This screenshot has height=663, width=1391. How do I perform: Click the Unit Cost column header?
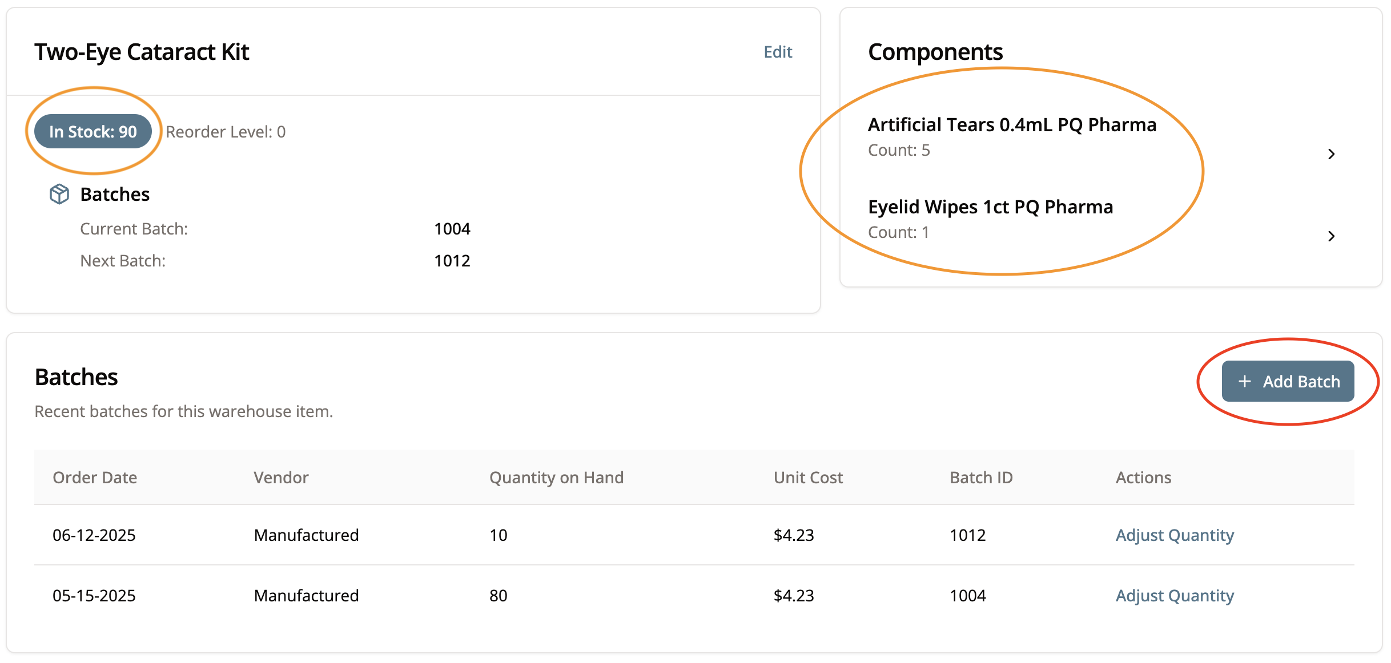click(808, 478)
